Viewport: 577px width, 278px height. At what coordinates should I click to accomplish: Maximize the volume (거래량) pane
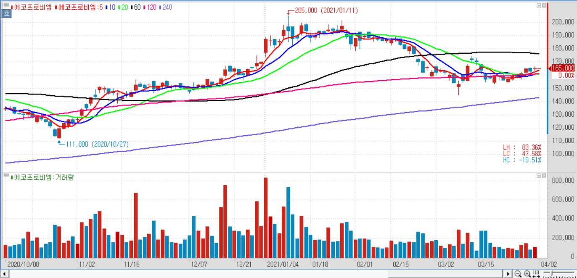click(539, 175)
